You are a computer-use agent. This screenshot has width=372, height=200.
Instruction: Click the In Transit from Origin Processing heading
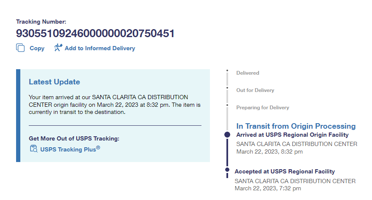coord(296,126)
